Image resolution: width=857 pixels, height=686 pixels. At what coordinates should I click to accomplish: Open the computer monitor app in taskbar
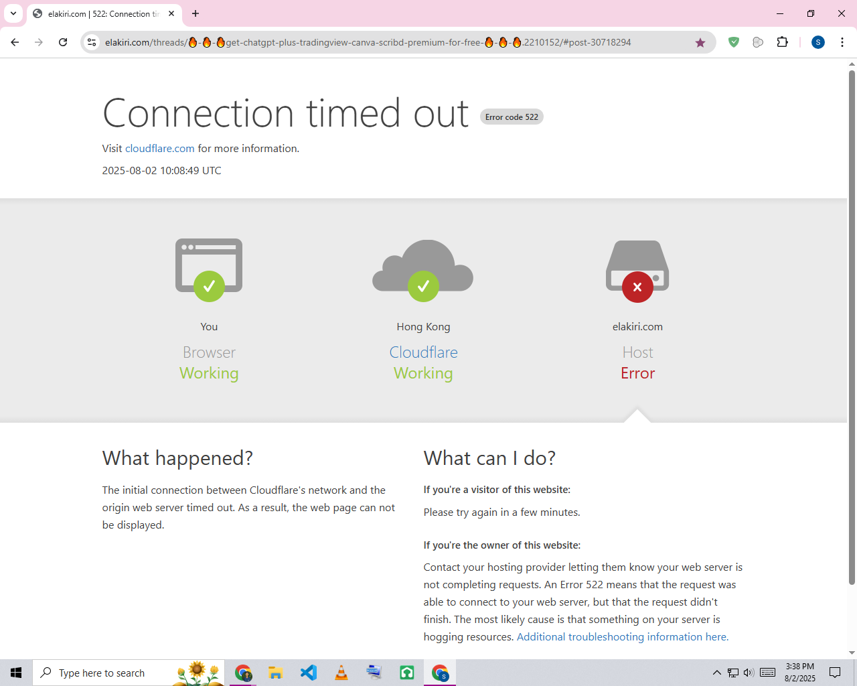pyautogui.click(x=374, y=673)
